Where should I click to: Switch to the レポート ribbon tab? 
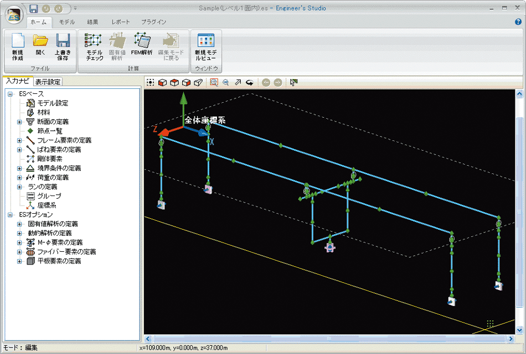coord(121,22)
